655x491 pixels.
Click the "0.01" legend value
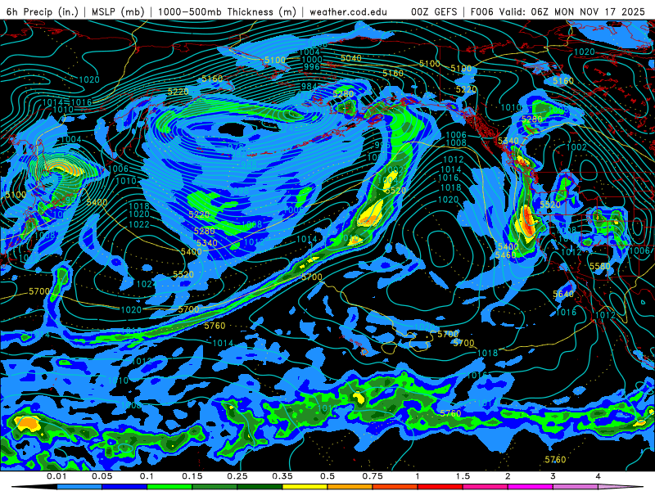click(x=56, y=476)
